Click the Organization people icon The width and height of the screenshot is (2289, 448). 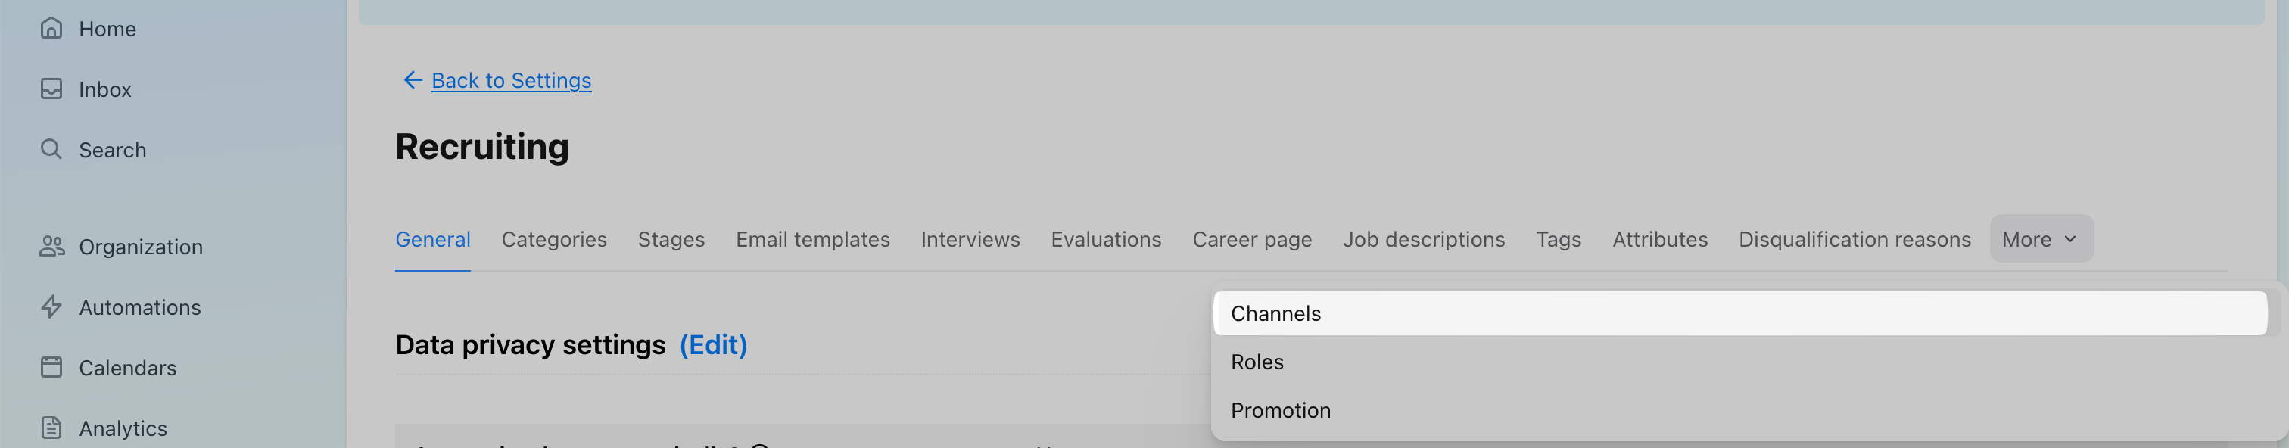pos(51,246)
